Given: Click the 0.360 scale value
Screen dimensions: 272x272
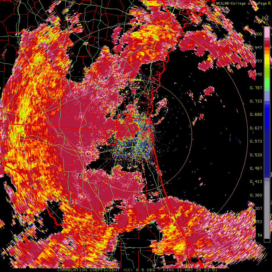Looking at the screenshot, I should 256,195.
